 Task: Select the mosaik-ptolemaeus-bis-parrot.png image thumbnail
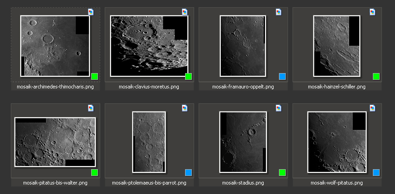(149, 142)
